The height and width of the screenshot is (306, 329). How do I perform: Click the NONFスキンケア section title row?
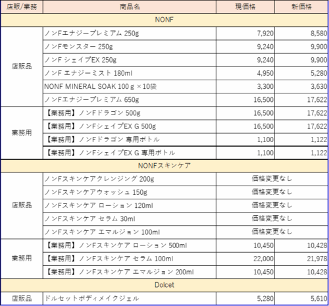164,166
